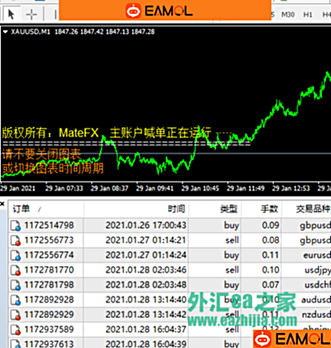The image size is (331, 348).
Task: Click the order icon for 1172556774
Action: [x=16, y=255]
